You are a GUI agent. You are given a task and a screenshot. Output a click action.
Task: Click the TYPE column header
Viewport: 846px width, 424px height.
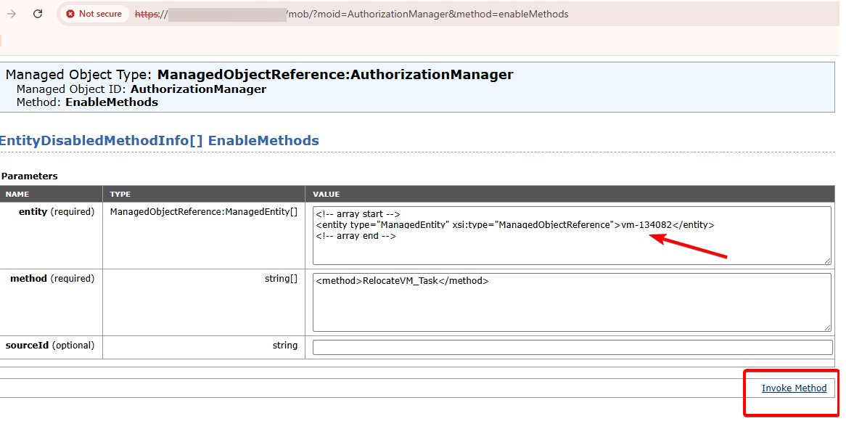pyautogui.click(x=120, y=195)
